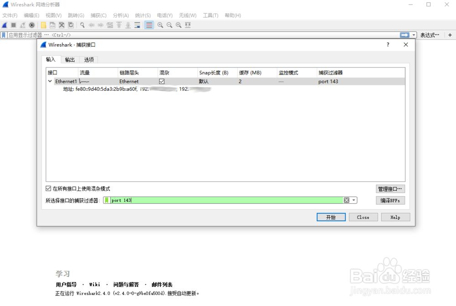Click into the display filter input field
456x306 pixels.
203,35
